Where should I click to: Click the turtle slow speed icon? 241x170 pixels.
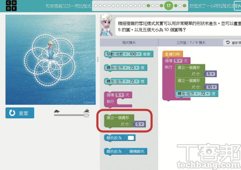57,111
